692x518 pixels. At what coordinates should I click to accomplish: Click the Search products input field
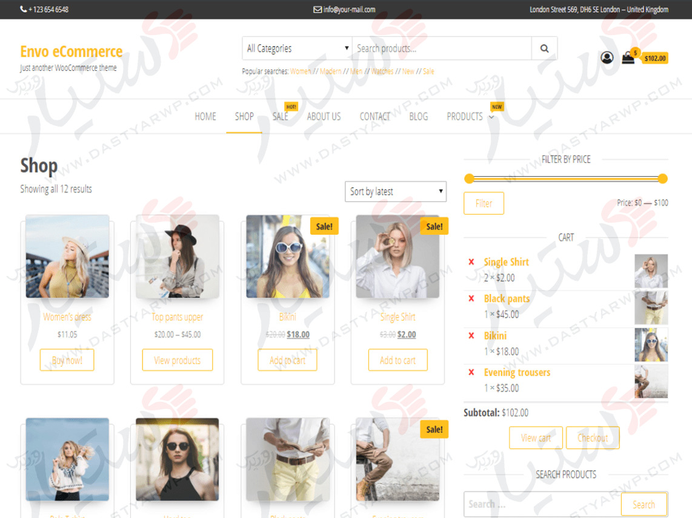(x=442, y=48)
